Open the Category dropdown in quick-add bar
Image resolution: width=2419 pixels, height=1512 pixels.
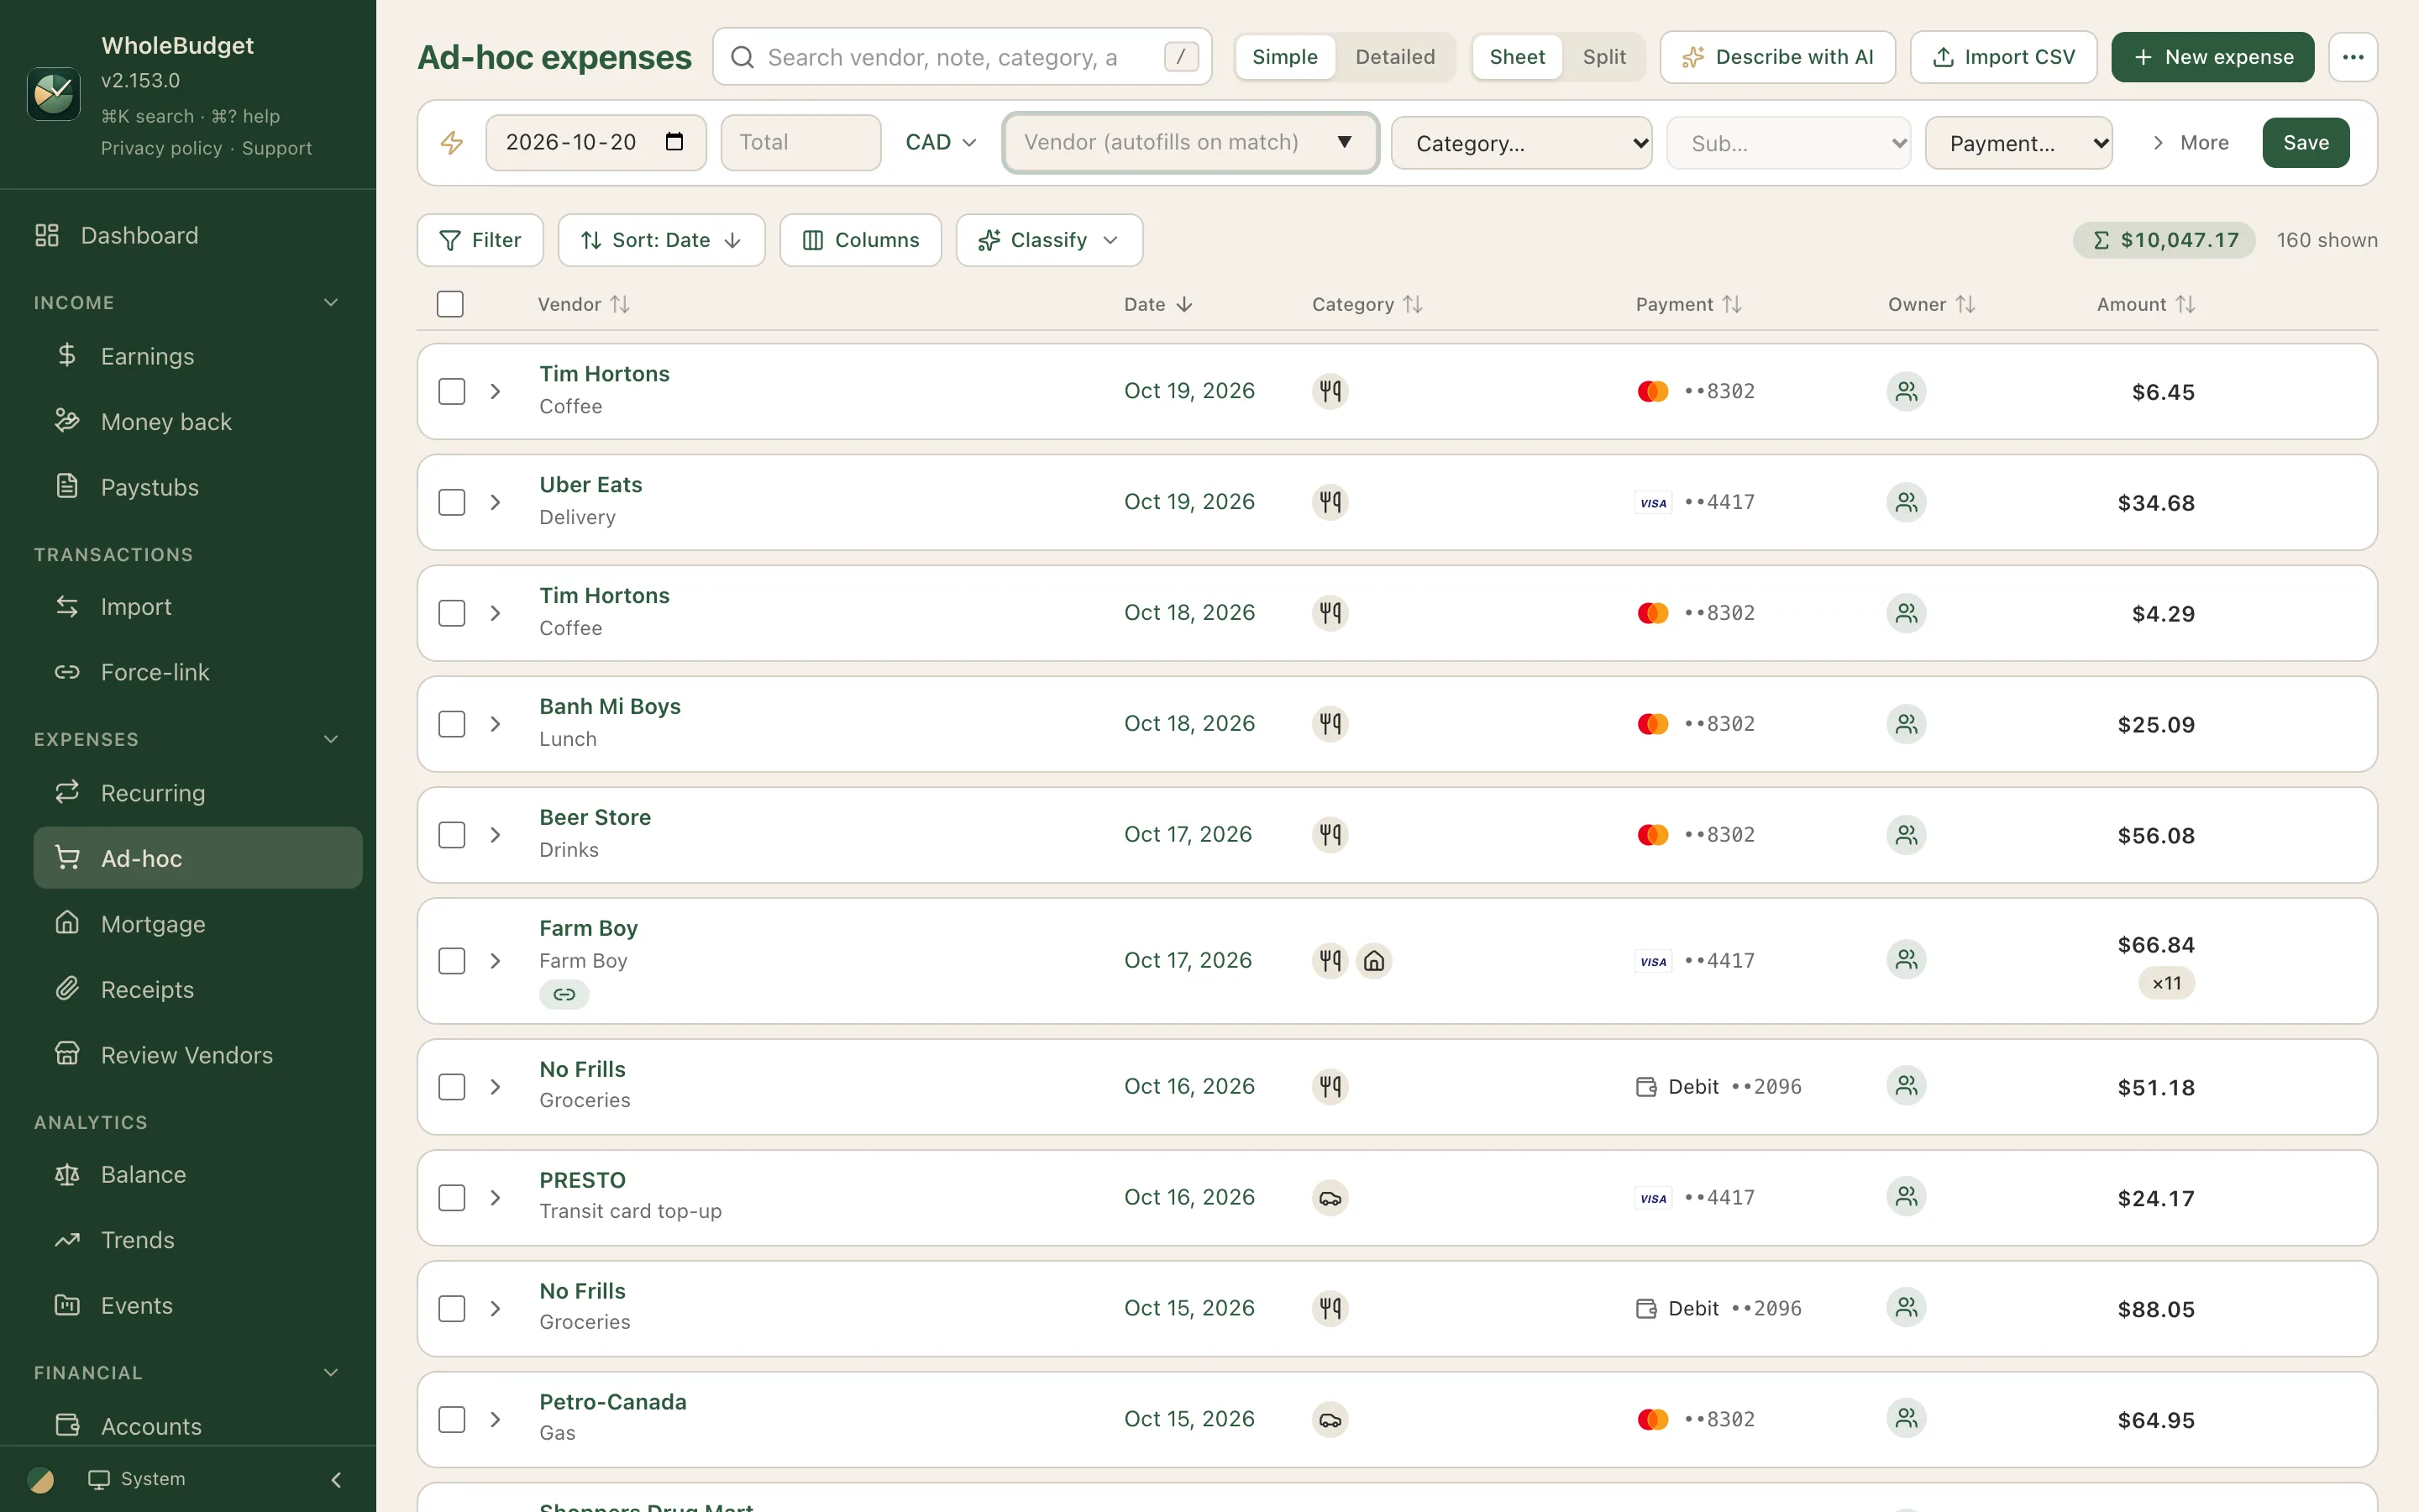tap(1521, 143)
